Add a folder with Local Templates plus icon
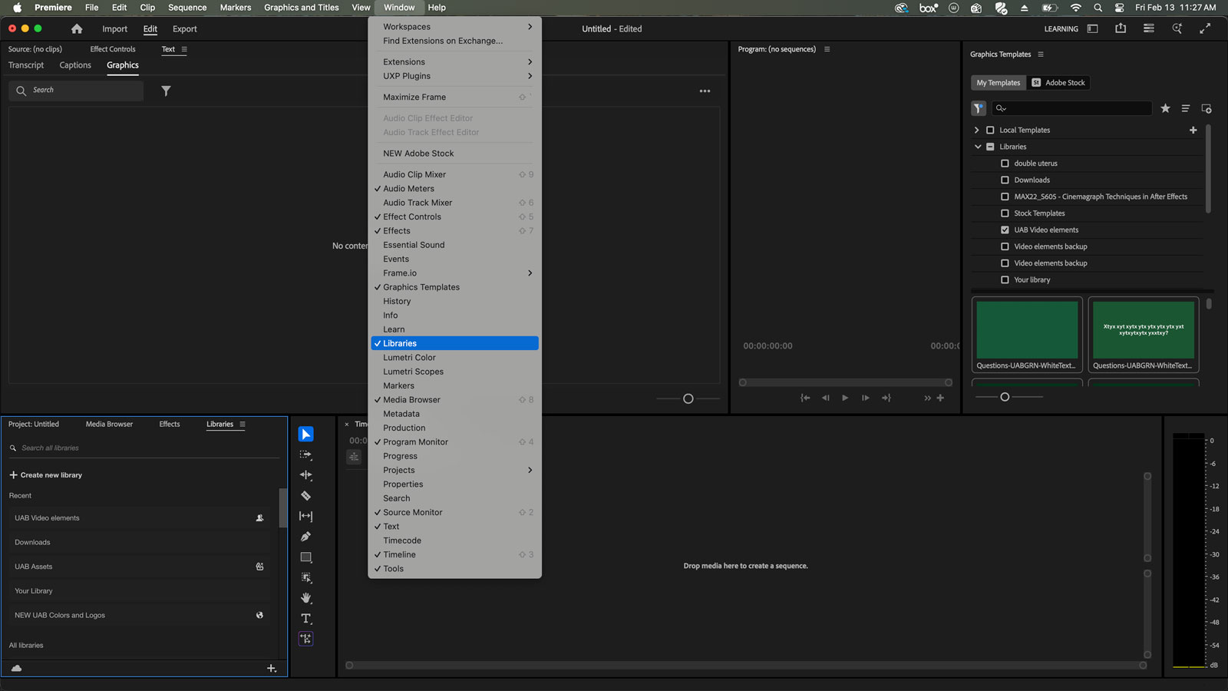 (1193, 130)
